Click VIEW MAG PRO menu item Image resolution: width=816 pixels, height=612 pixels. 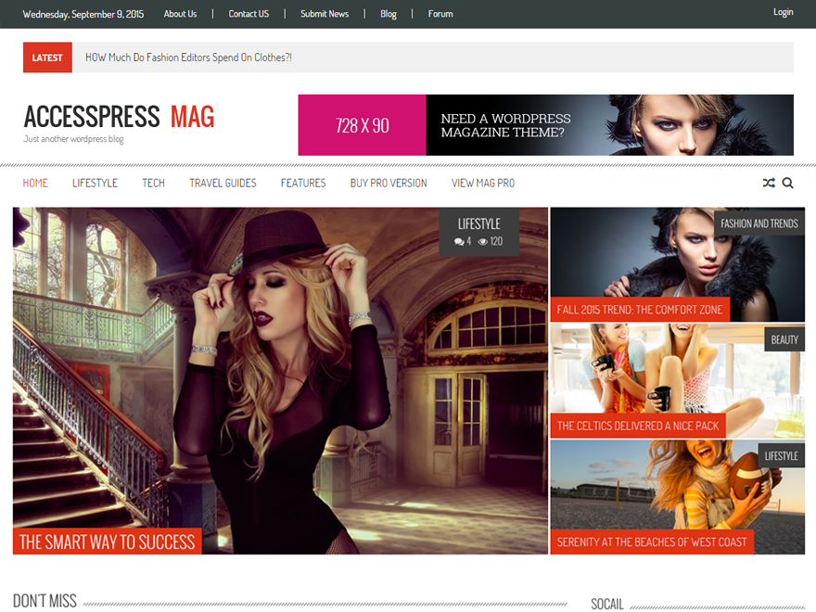(x=483, y=184)
